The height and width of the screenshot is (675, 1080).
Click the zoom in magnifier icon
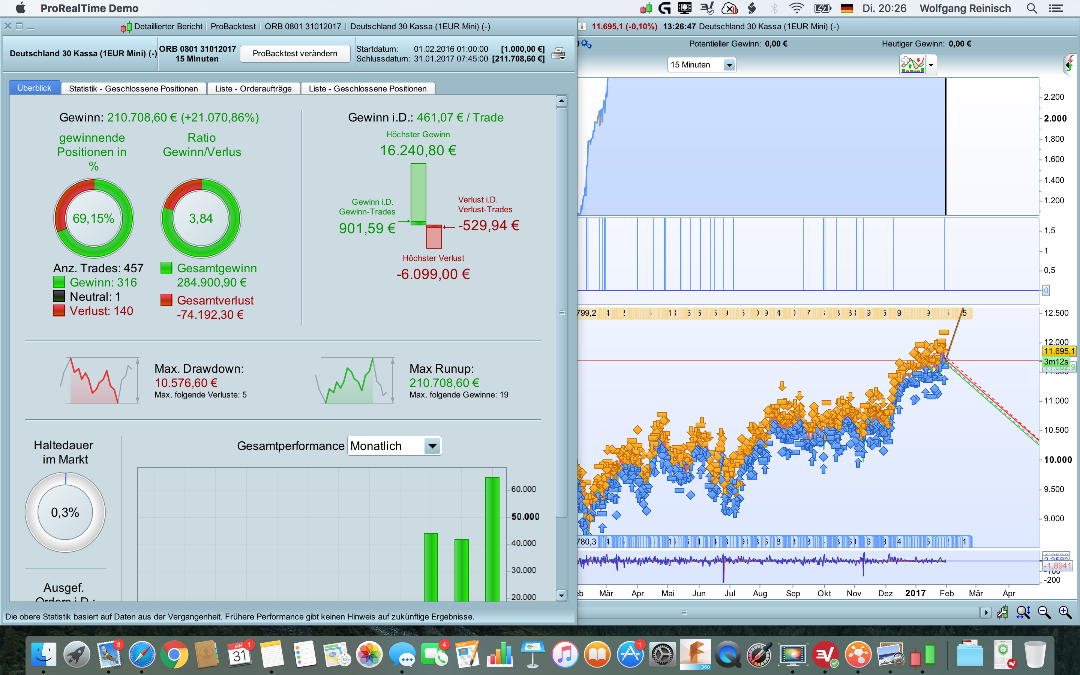tap(1065, 612)
